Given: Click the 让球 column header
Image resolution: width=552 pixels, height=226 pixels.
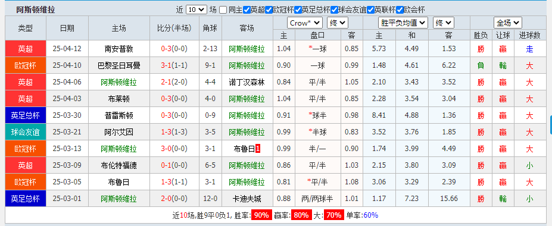Looking at the screenshot, I should [x=503, y=35].
